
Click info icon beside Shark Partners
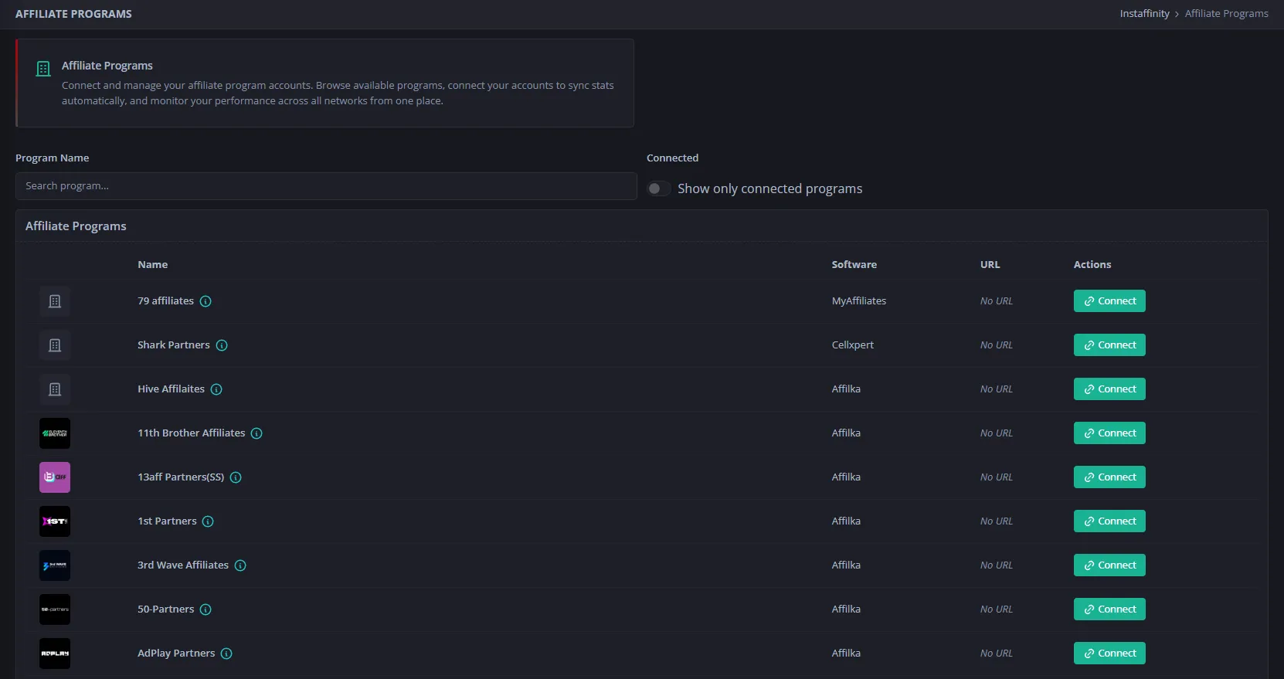tap(222, 345)
